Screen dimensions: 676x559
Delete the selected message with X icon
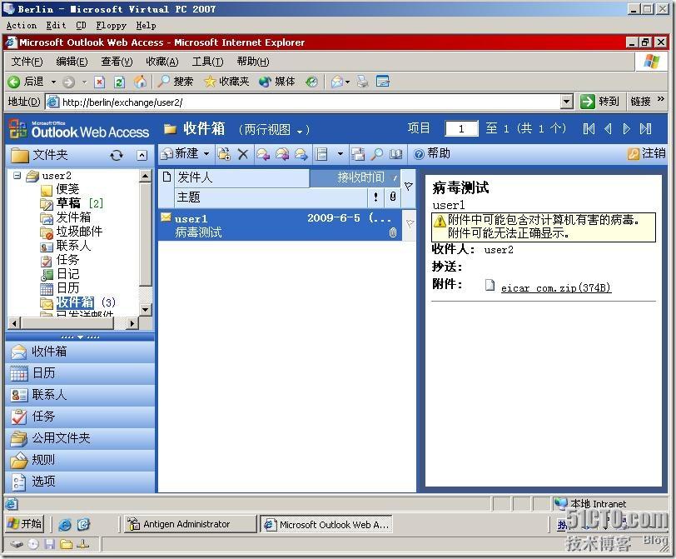(243, 154)
